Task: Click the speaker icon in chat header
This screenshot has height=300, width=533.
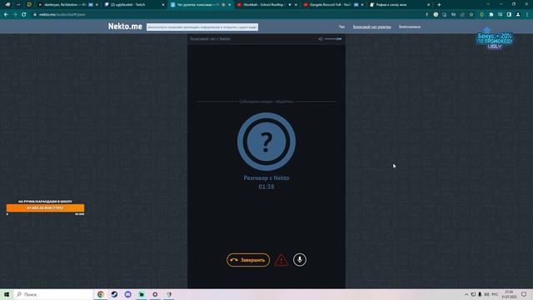Action: point(320,39)
